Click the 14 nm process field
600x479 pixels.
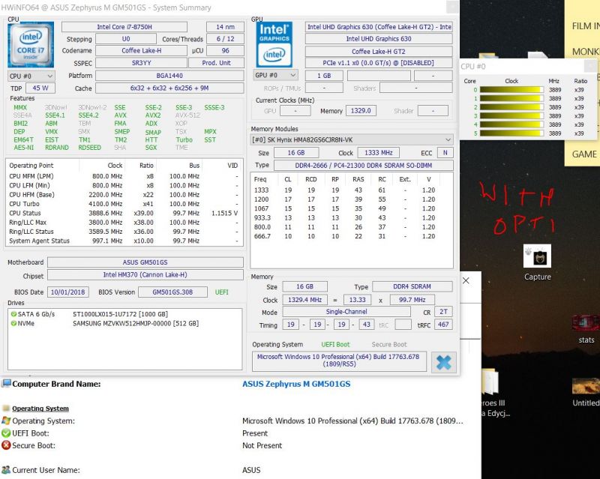pyautogui.click(x=225, y=27)
